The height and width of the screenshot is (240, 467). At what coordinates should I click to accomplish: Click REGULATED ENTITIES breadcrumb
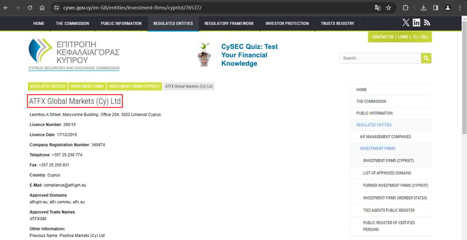coord(48,86)
